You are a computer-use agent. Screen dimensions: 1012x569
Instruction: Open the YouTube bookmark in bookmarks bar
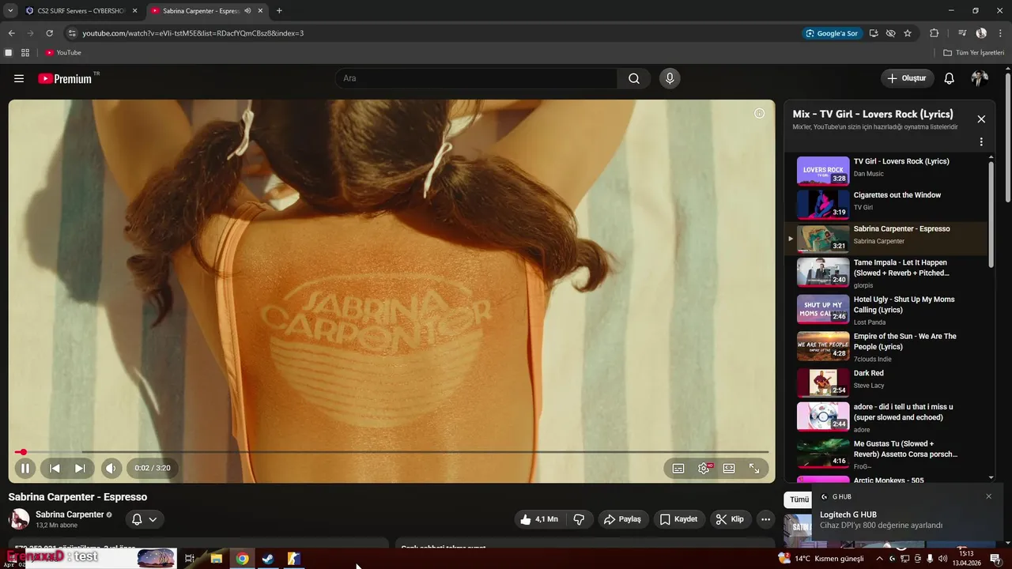pos(63,53)
